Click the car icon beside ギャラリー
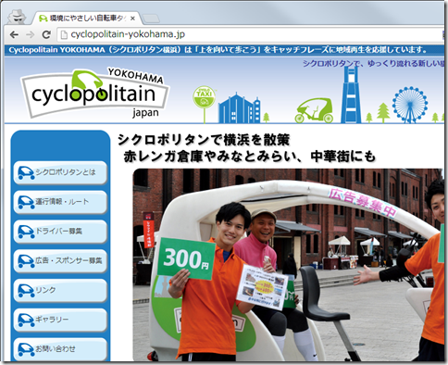Viewport: 448px width, 365px height. coord(26,320)
